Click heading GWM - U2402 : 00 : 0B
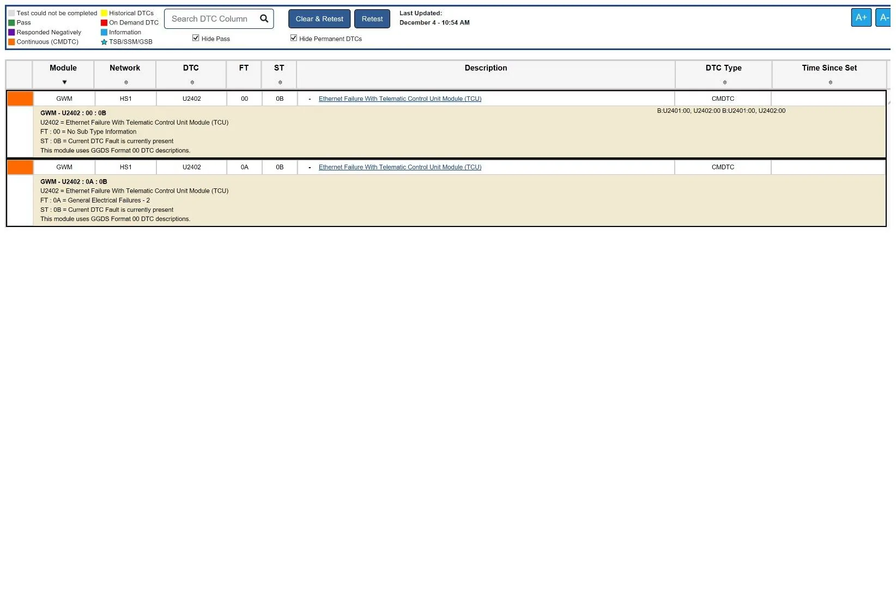 pyautogui.click(x=73, y=113)
